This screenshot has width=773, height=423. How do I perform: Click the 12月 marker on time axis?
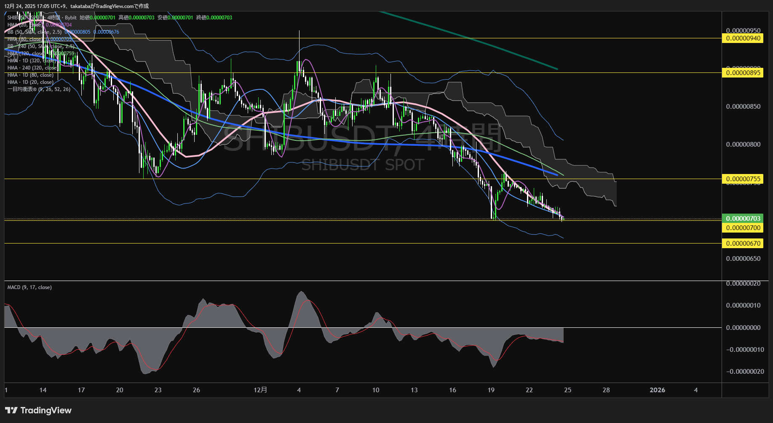[260, 390]
